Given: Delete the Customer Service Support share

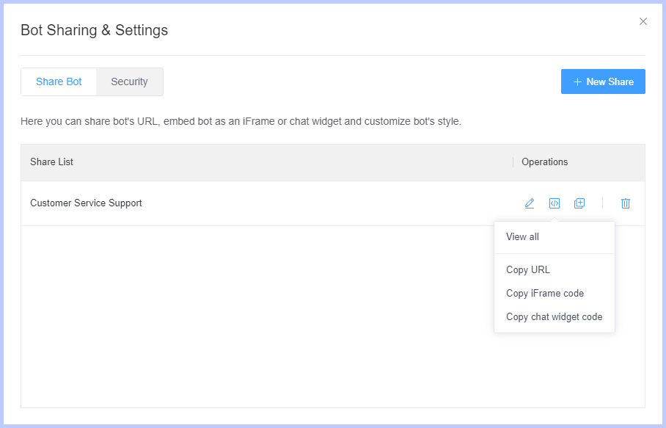Looking at the screenshot, I should [x=626, y=203].
